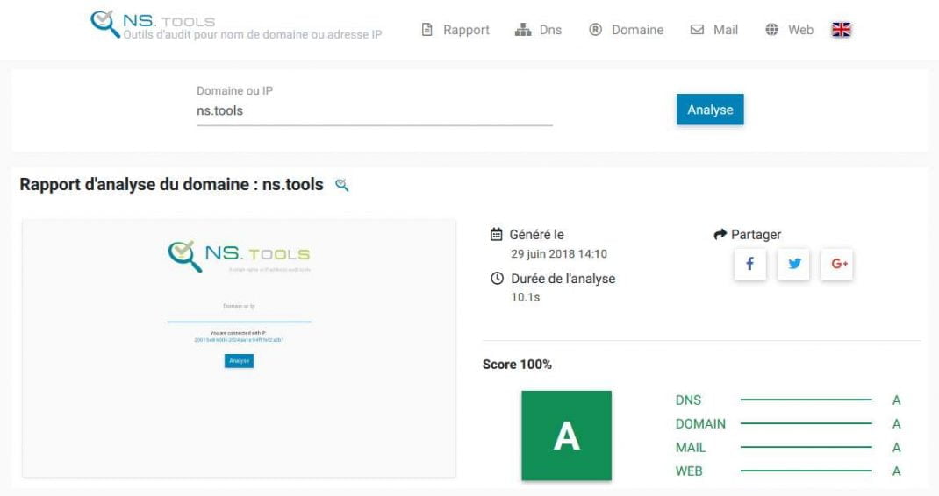Share report on Twitter
This screenshot has width=939, height=496.
(793, 264)
